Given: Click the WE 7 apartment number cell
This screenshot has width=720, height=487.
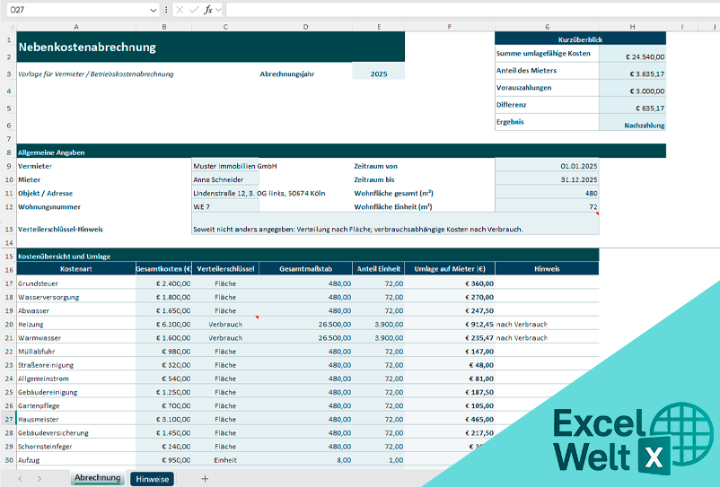Looking at the screenshot, I should [225, 207].
